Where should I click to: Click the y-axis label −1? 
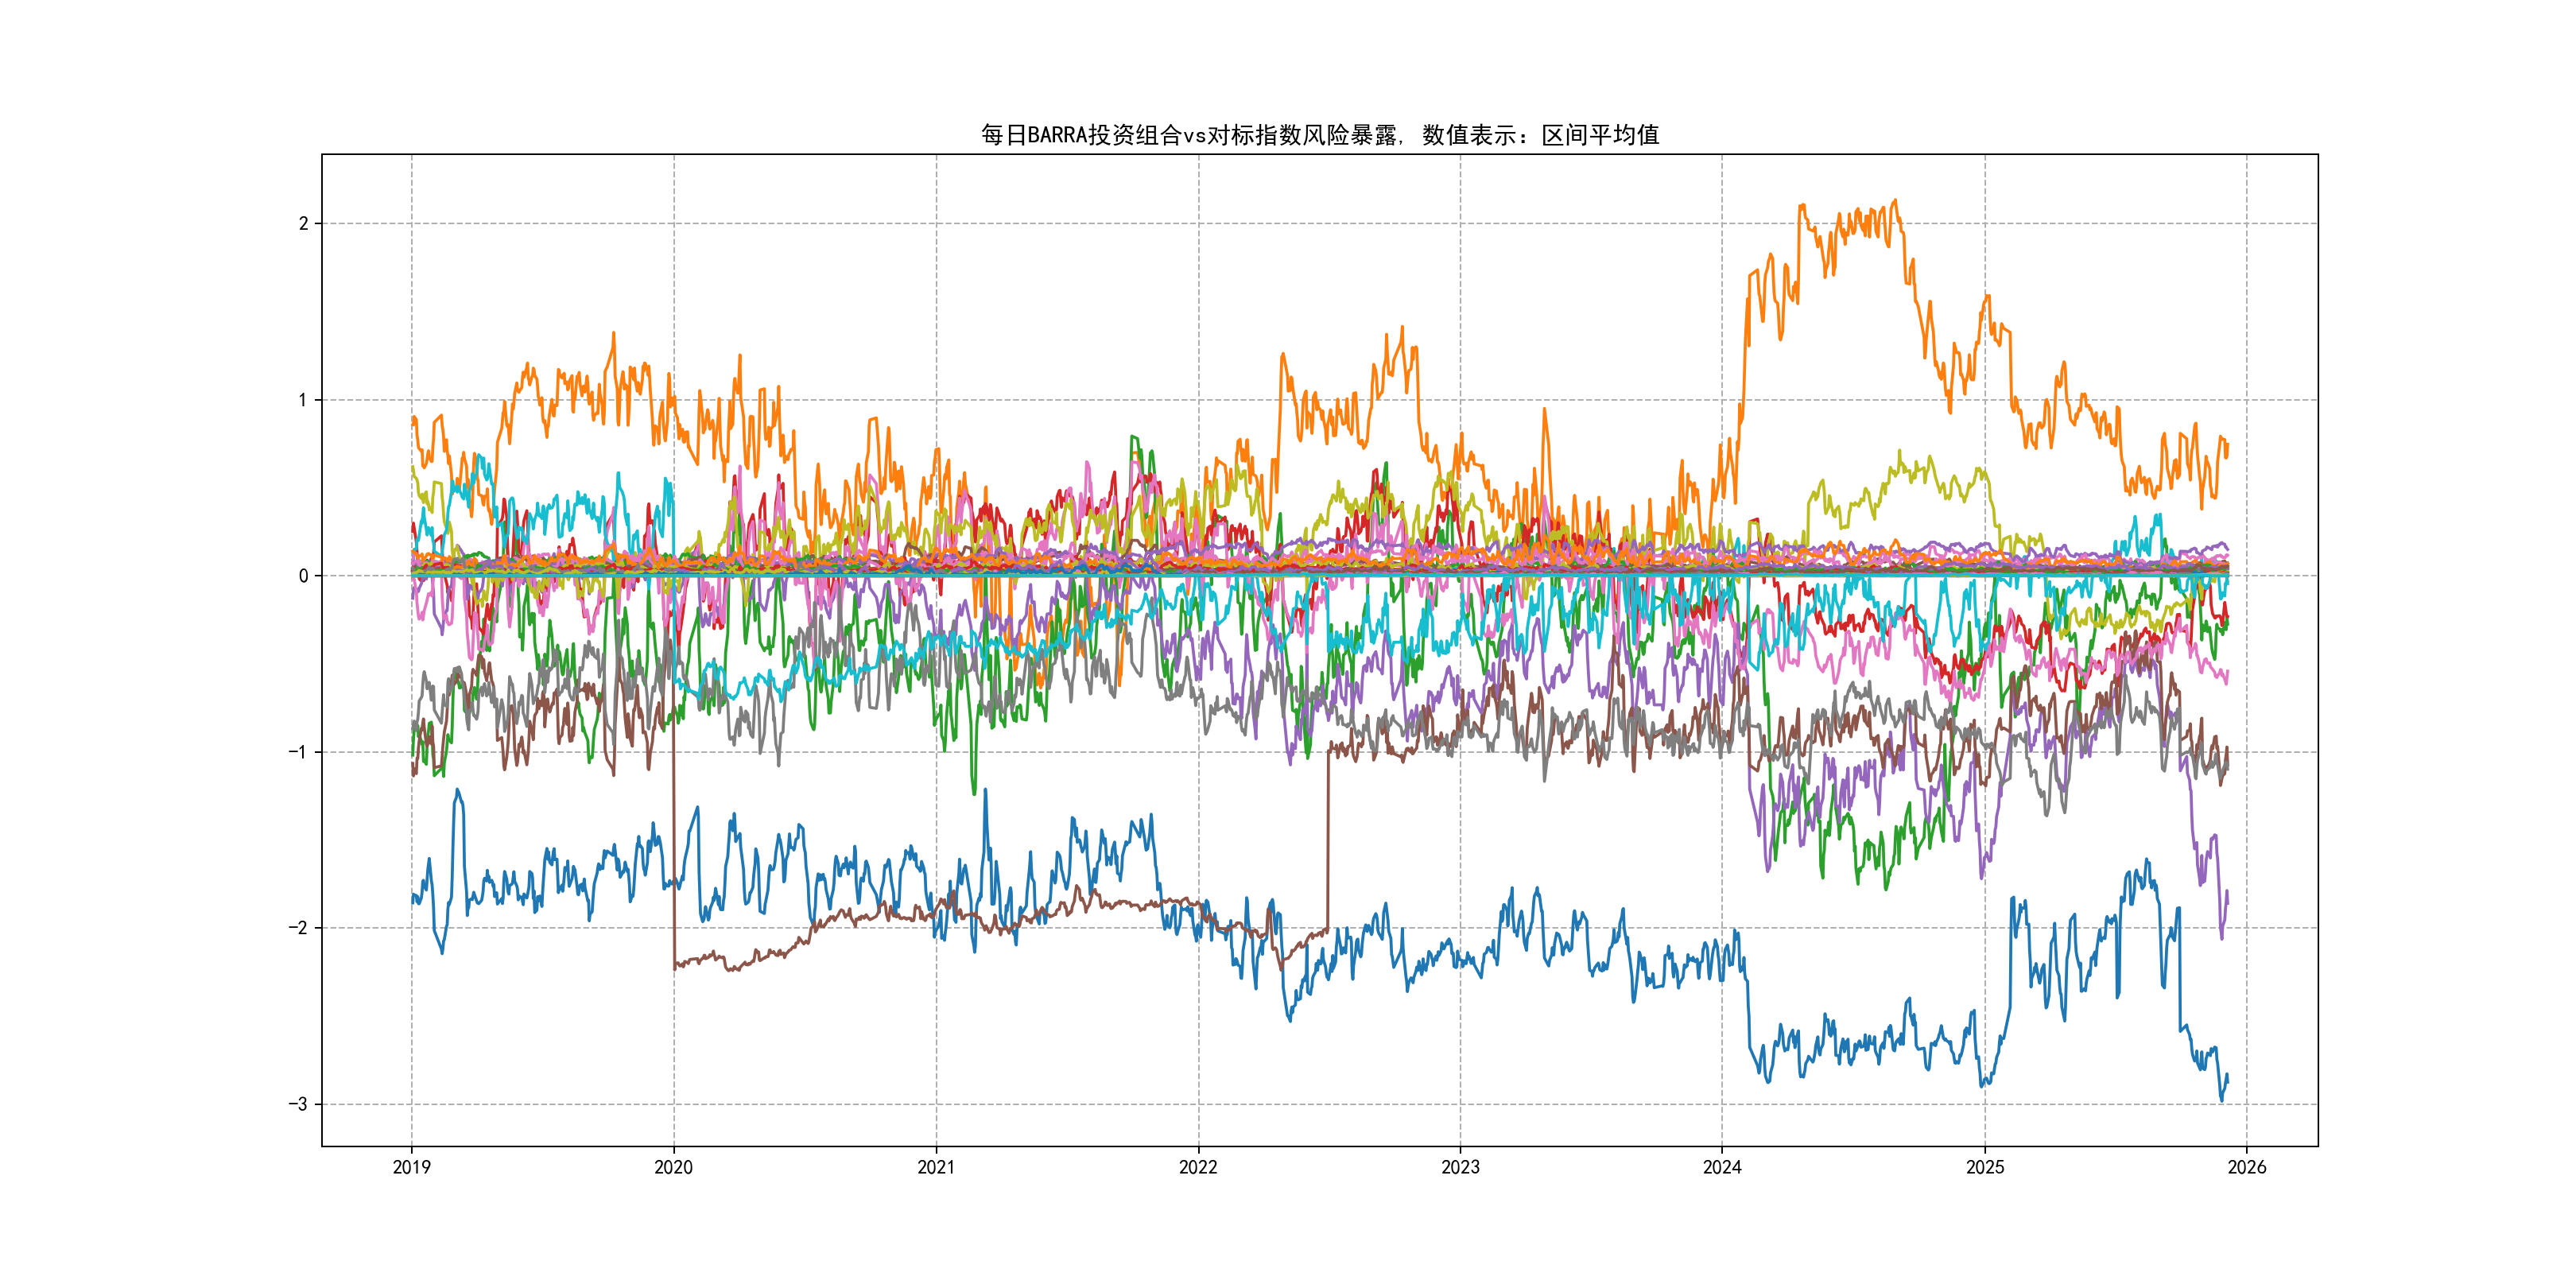click(x=298, y=752)
